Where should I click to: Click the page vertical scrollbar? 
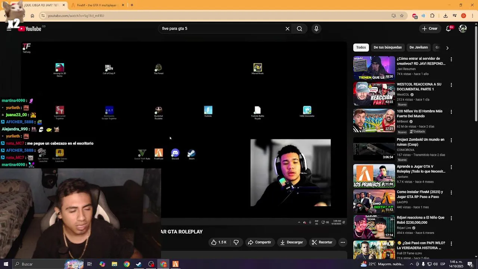[476, 75]
